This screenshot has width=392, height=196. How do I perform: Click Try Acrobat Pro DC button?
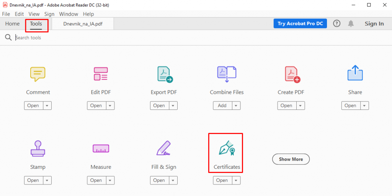tap(300, 23)
